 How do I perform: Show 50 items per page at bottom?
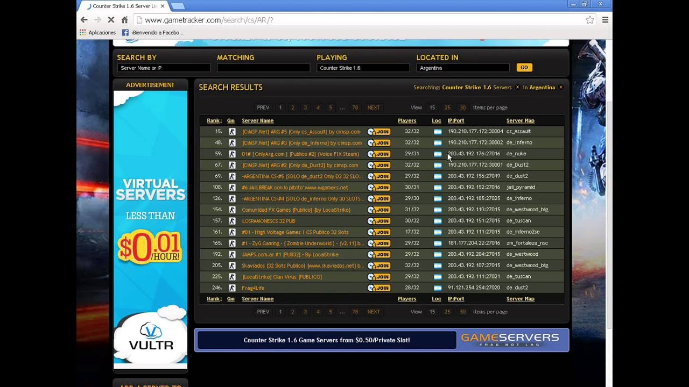click(462, 312)
